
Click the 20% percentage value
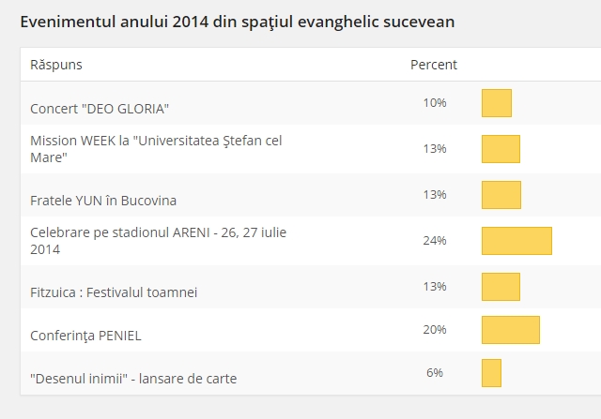[x=434, y=330]
